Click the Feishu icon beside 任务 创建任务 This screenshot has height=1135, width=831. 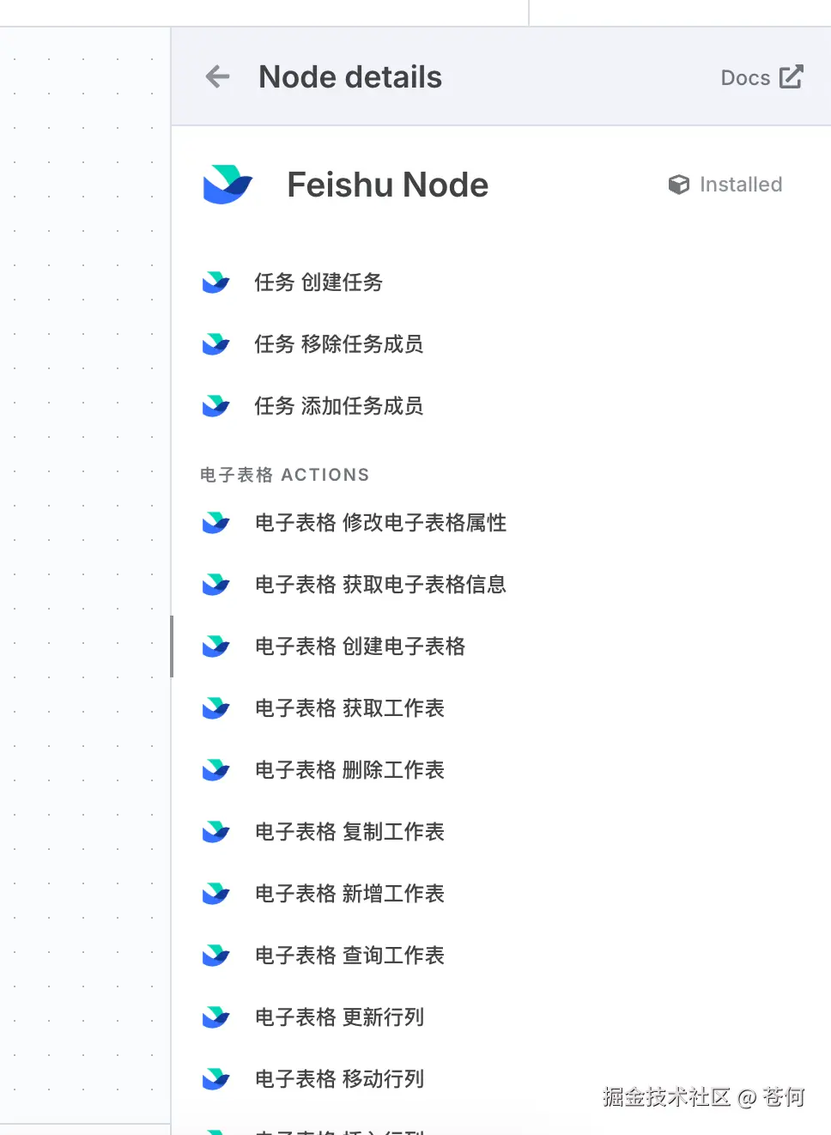[x=215, y=282]
